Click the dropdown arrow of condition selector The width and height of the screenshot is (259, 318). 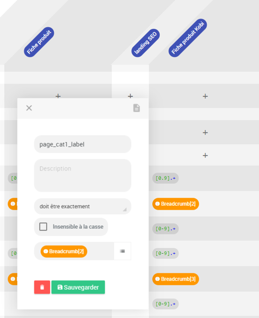(x=125, y=209)
